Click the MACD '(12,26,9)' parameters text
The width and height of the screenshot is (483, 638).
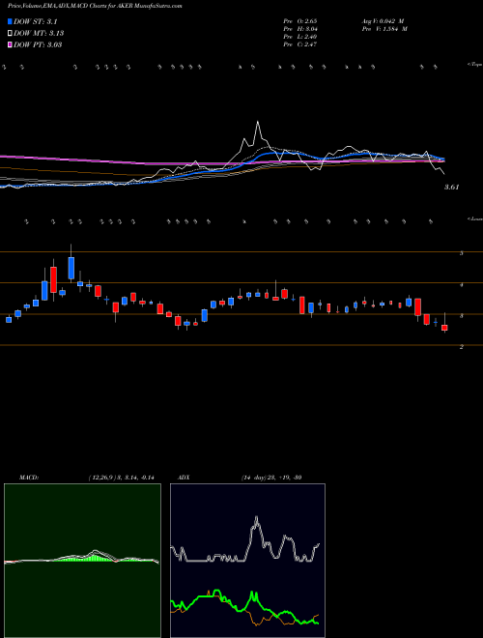(x=122, y=478)
